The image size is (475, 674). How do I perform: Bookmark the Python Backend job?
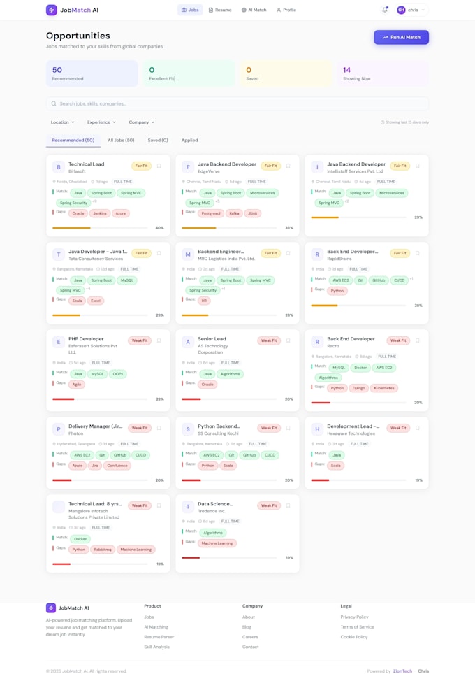pos(288,428)
